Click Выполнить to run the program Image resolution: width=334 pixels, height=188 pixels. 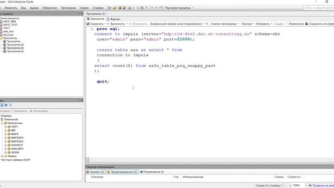pos(116,24)
